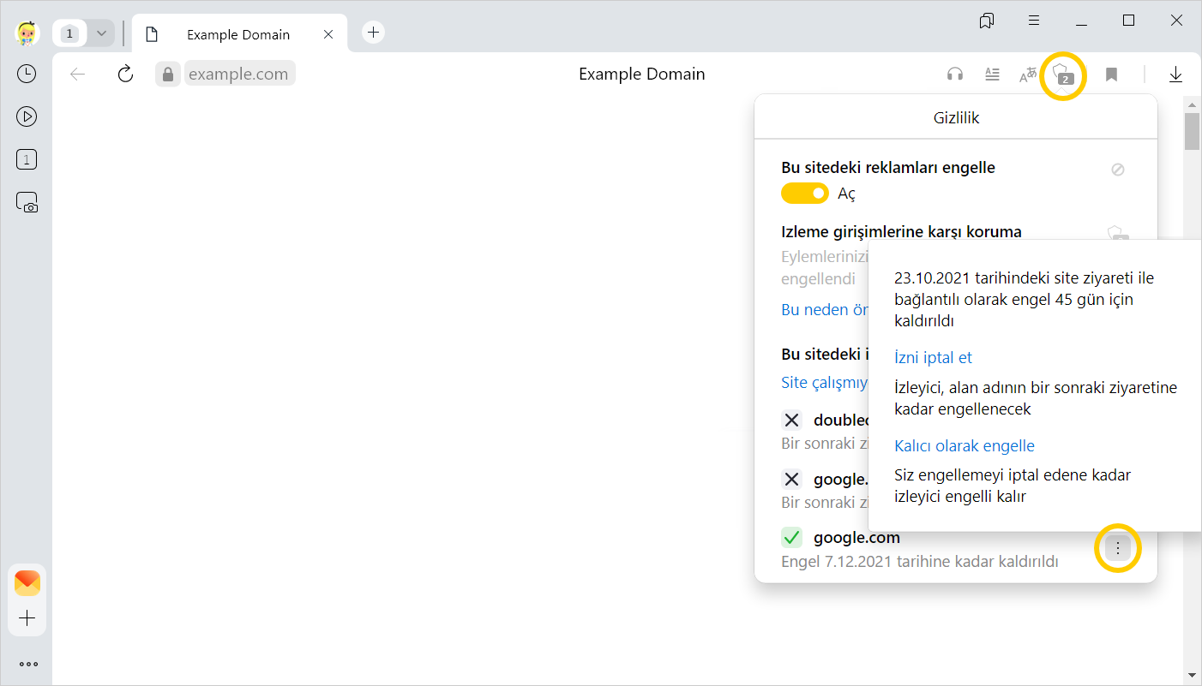Bookmark this page using bookmark icon
The image size is (1202, 686).
[x=1111, y=75]
